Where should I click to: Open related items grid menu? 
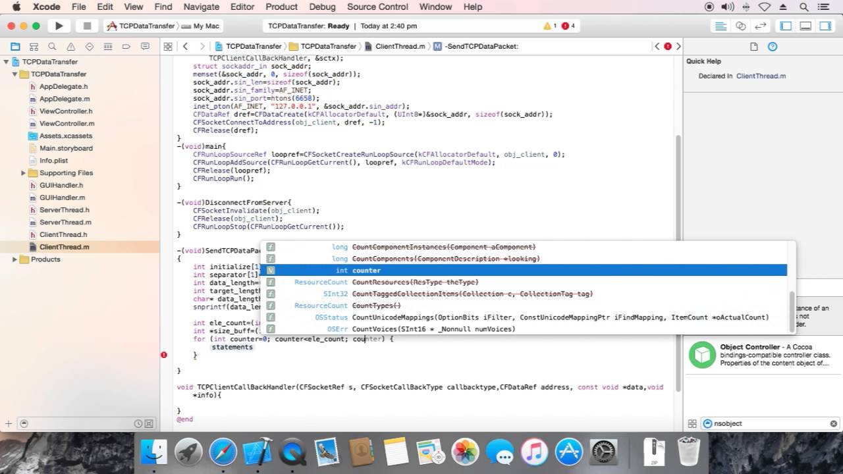(168, 46)
